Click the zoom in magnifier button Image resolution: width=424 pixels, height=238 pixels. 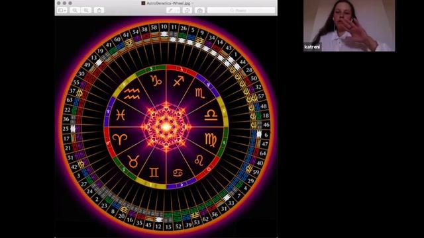(86, 11)
